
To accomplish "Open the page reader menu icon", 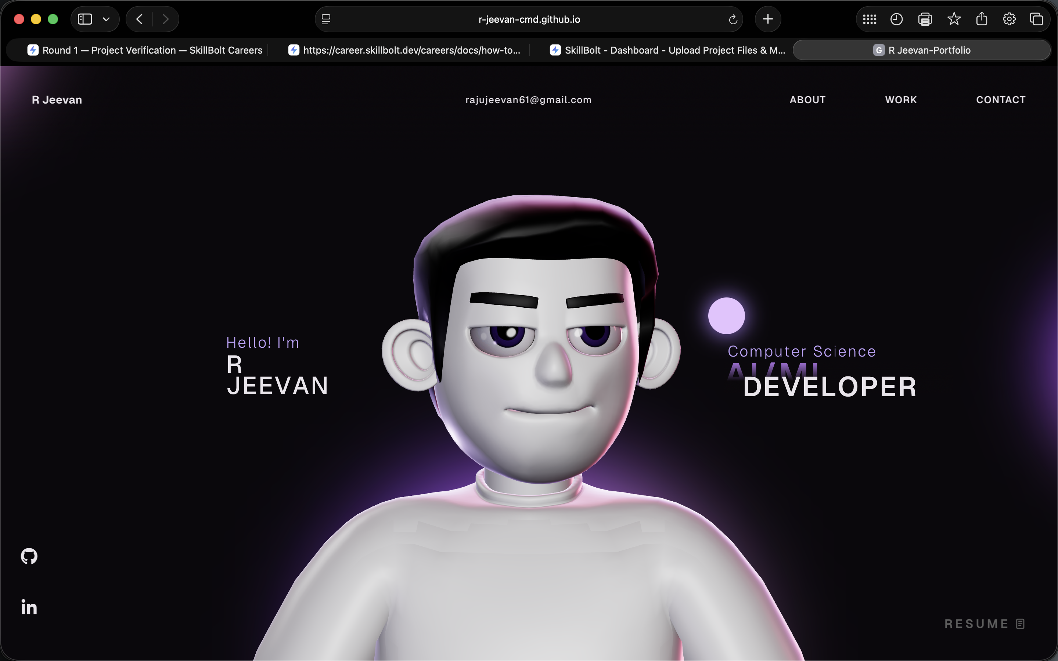I will [x=326, y=19].
